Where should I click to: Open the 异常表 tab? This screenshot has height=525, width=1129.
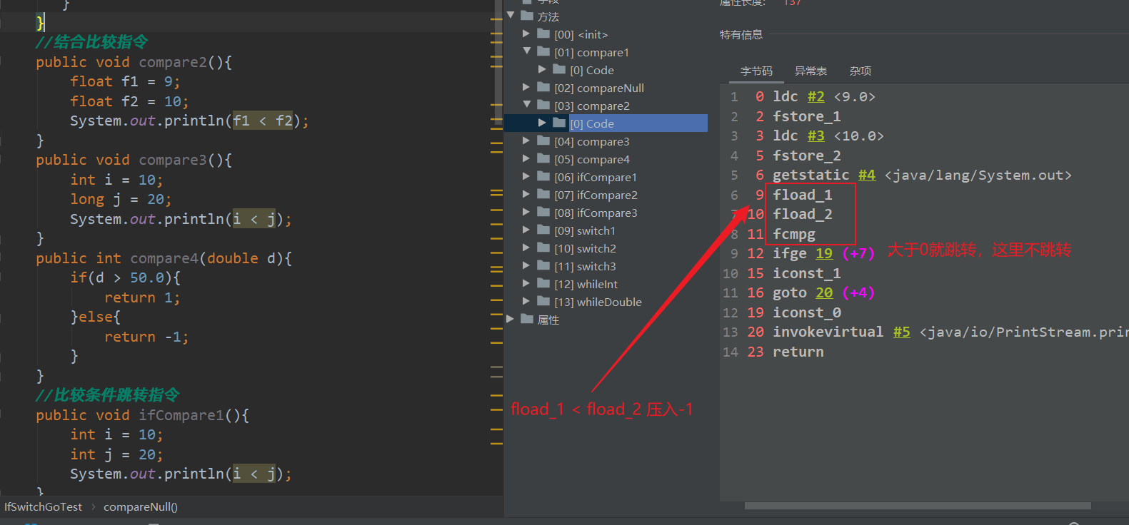pos(811,71)
